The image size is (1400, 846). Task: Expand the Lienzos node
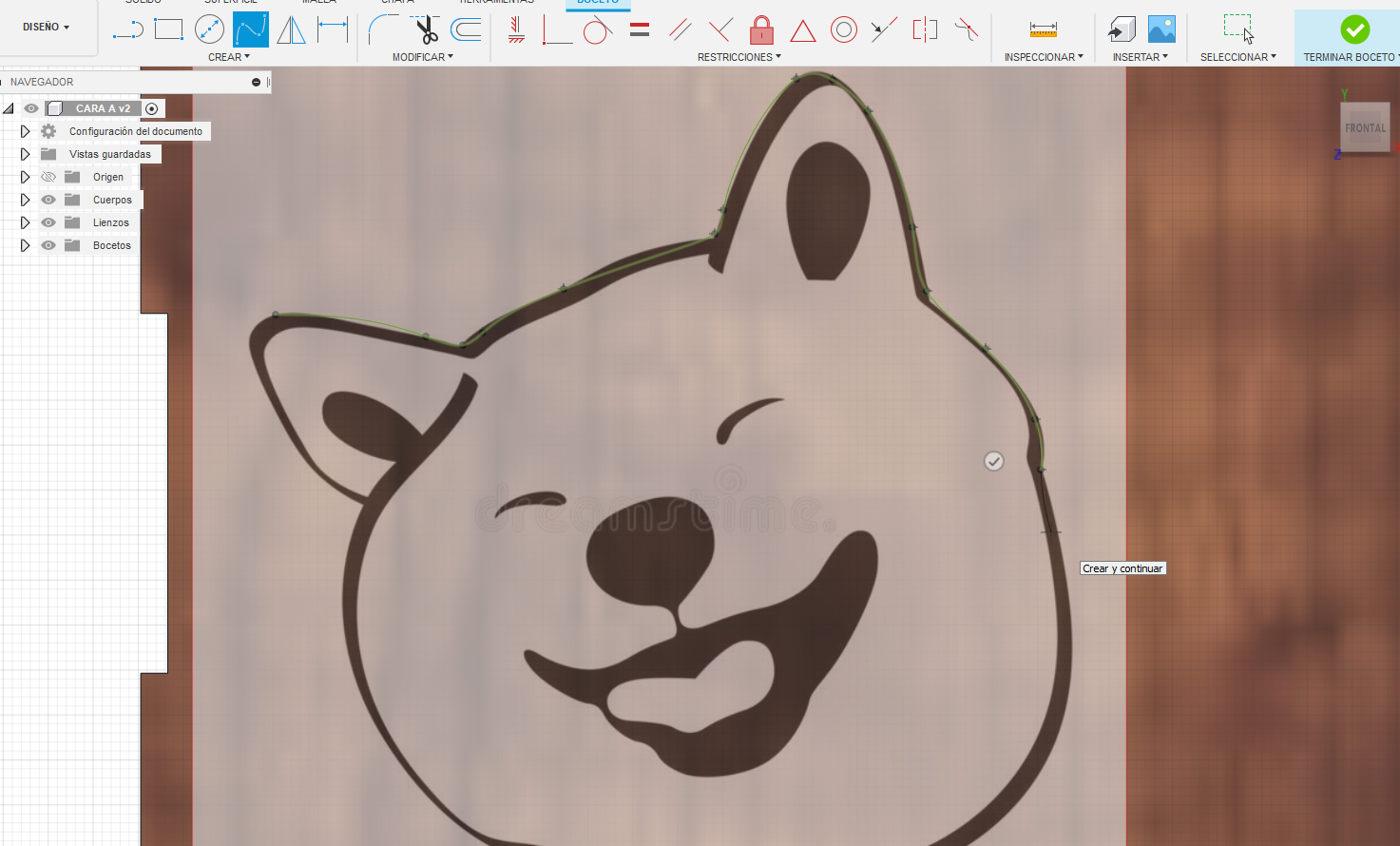tap(25, 222)
